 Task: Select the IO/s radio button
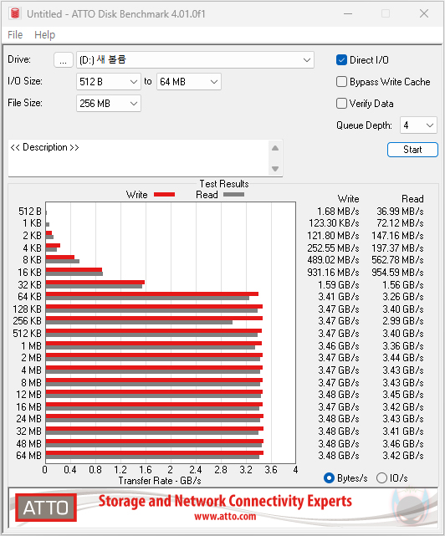pyautogui.click(x=381, y=478)
